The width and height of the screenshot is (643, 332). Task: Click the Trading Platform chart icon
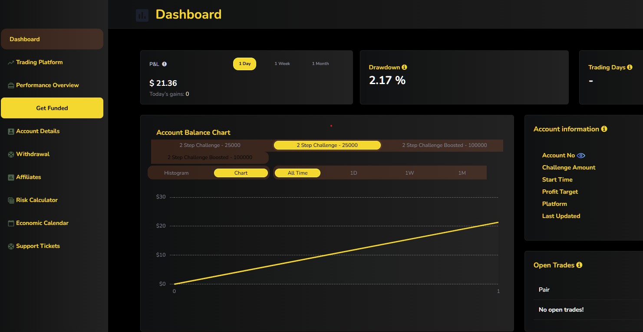tap(11, 62)
